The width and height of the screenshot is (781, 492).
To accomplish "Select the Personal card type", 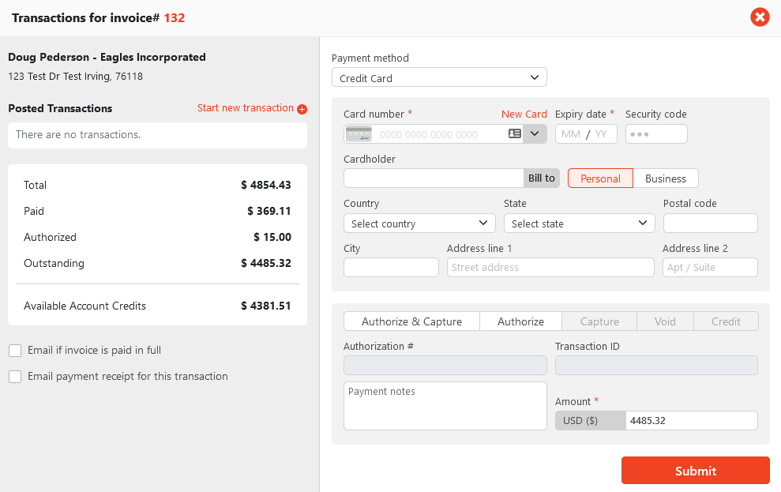I will pos(600,178).
